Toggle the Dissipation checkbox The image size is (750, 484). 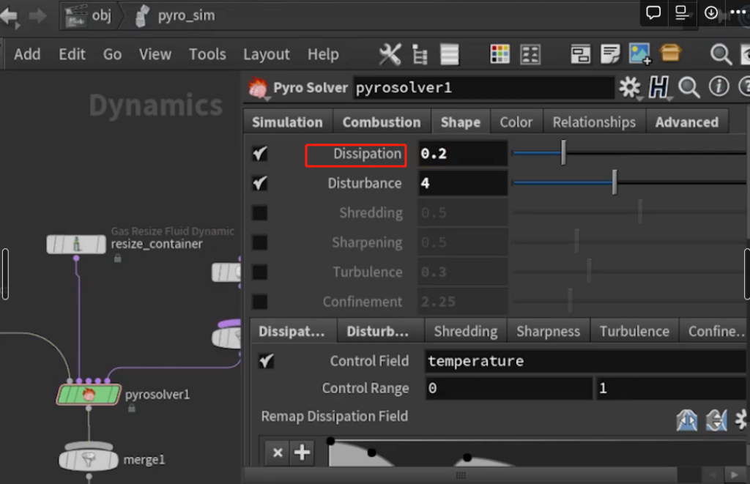[x=260, y=154]
